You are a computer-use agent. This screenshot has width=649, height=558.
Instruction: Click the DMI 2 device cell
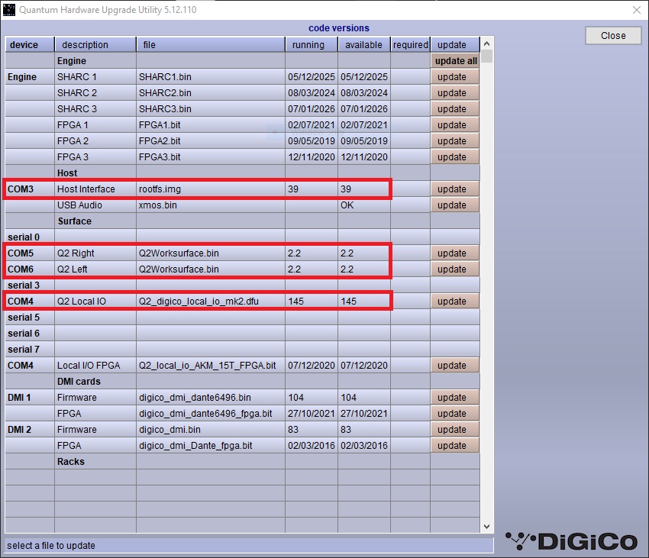point(29,430)
